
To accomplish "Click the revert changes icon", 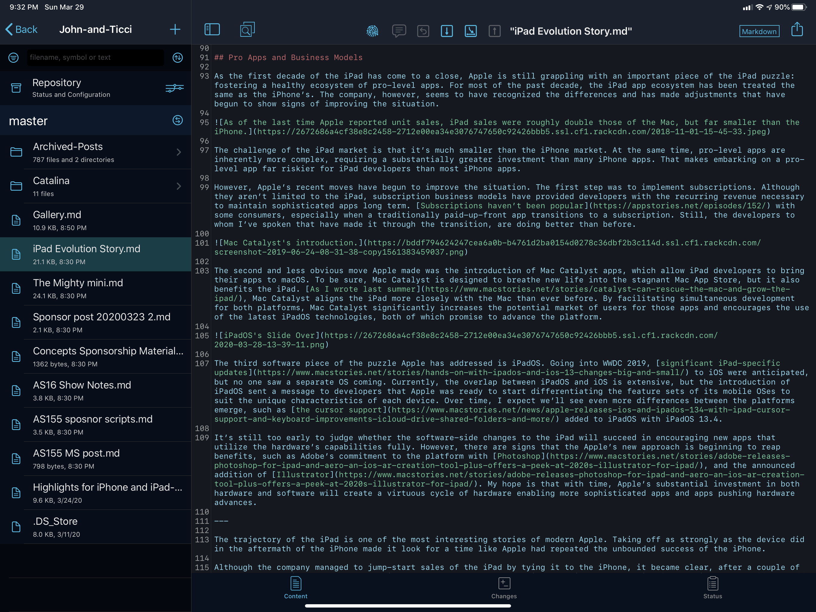I will pos(423,31).
